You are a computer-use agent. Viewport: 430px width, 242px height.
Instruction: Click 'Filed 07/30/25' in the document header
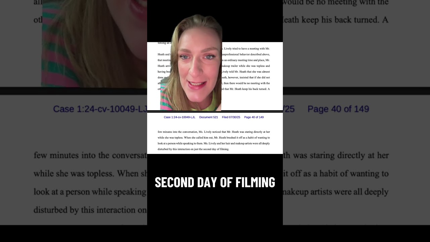click(x=231, y=117)
